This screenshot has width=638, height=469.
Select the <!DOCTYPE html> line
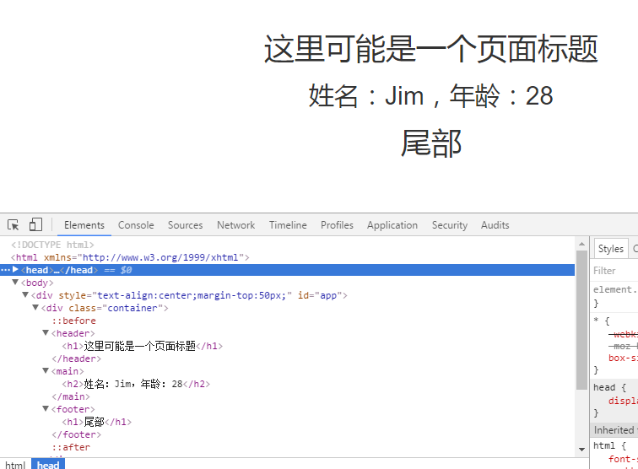52,245
